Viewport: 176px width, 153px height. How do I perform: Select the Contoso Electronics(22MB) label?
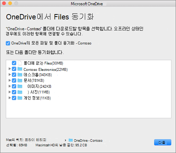(46, 69)
